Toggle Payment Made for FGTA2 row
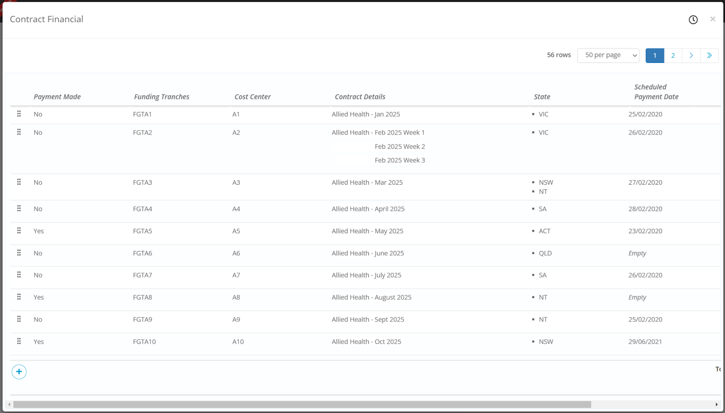The width and height of the screenshot is (725, 413). click(x=38, y=132)
